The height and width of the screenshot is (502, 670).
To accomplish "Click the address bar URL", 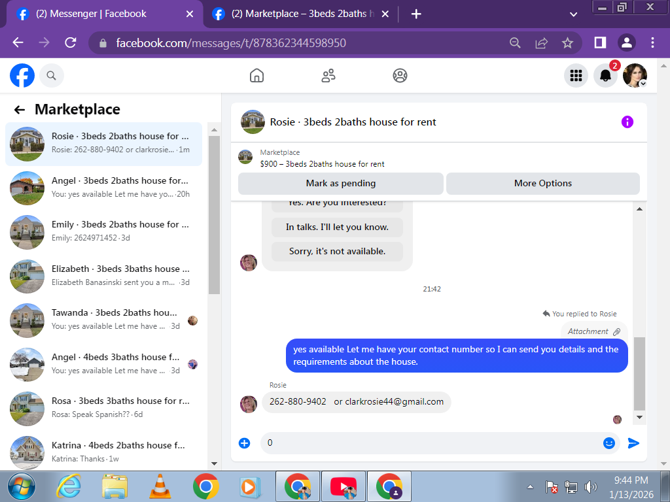I will [x=231, y=43].
